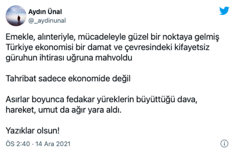Open Aydın Ünal's profile picture
Screen dimensions: 240x159
pyautogui.click(x=16, y=16)
